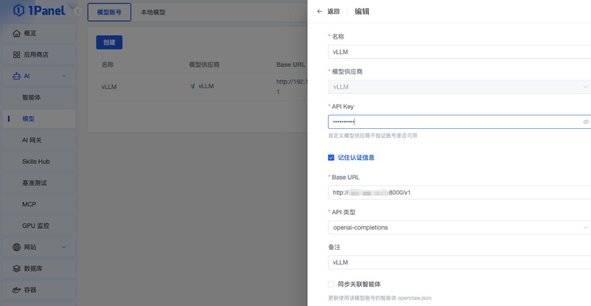Open Skills Hub submenu item
Screen dimensions: 591x306
click(39, 162)
